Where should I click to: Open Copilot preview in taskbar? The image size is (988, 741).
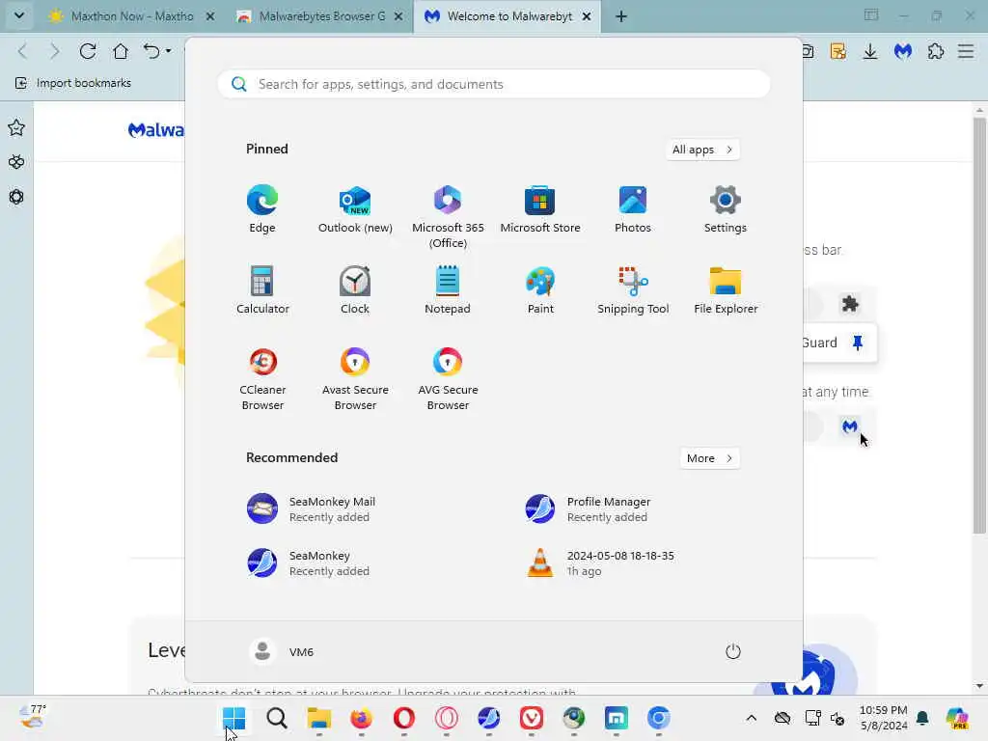pyautogui.click(x=957, y=718)
